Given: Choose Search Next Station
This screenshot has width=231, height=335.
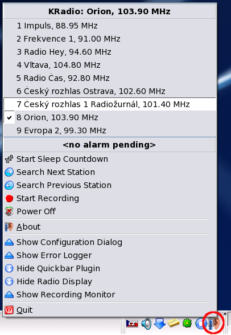Looking at the screenshot, I should coord(110,172).
